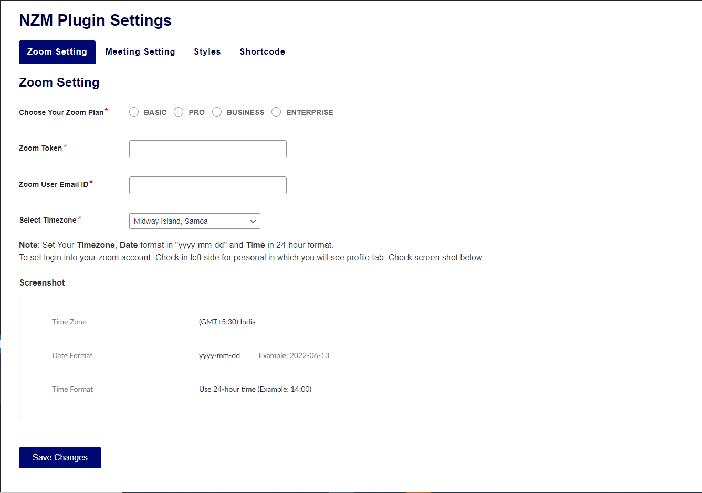
Task: Focus the Zoom Token input field
Action: coord(208,149)
